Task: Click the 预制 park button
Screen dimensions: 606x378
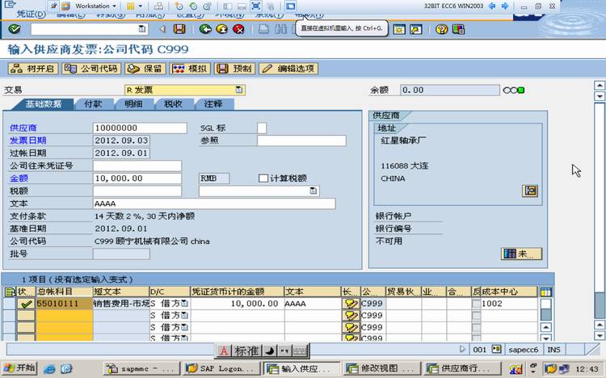Action: tap(235, 69)
